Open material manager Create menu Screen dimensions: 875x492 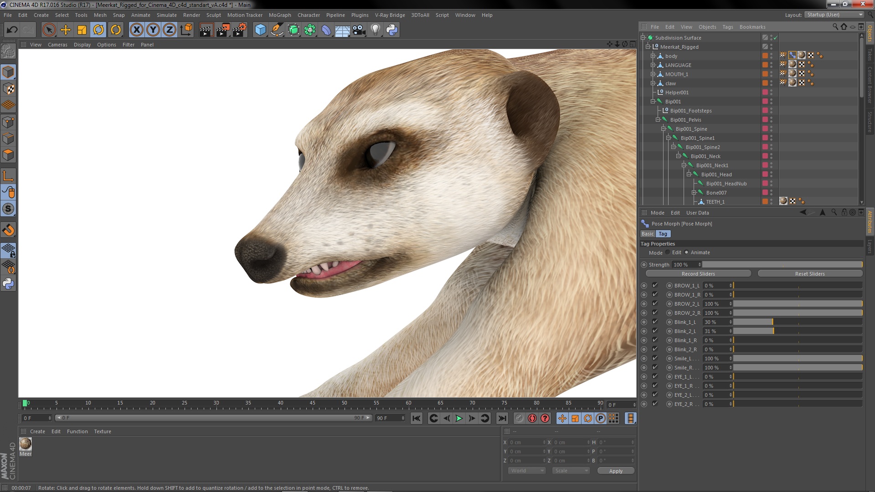[x=37, y=431]
